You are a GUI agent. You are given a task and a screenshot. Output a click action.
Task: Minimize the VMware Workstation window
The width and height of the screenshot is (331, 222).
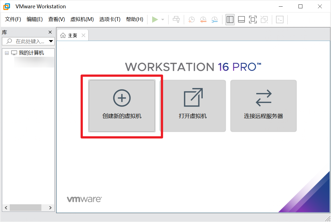click(x=280, y=7)
